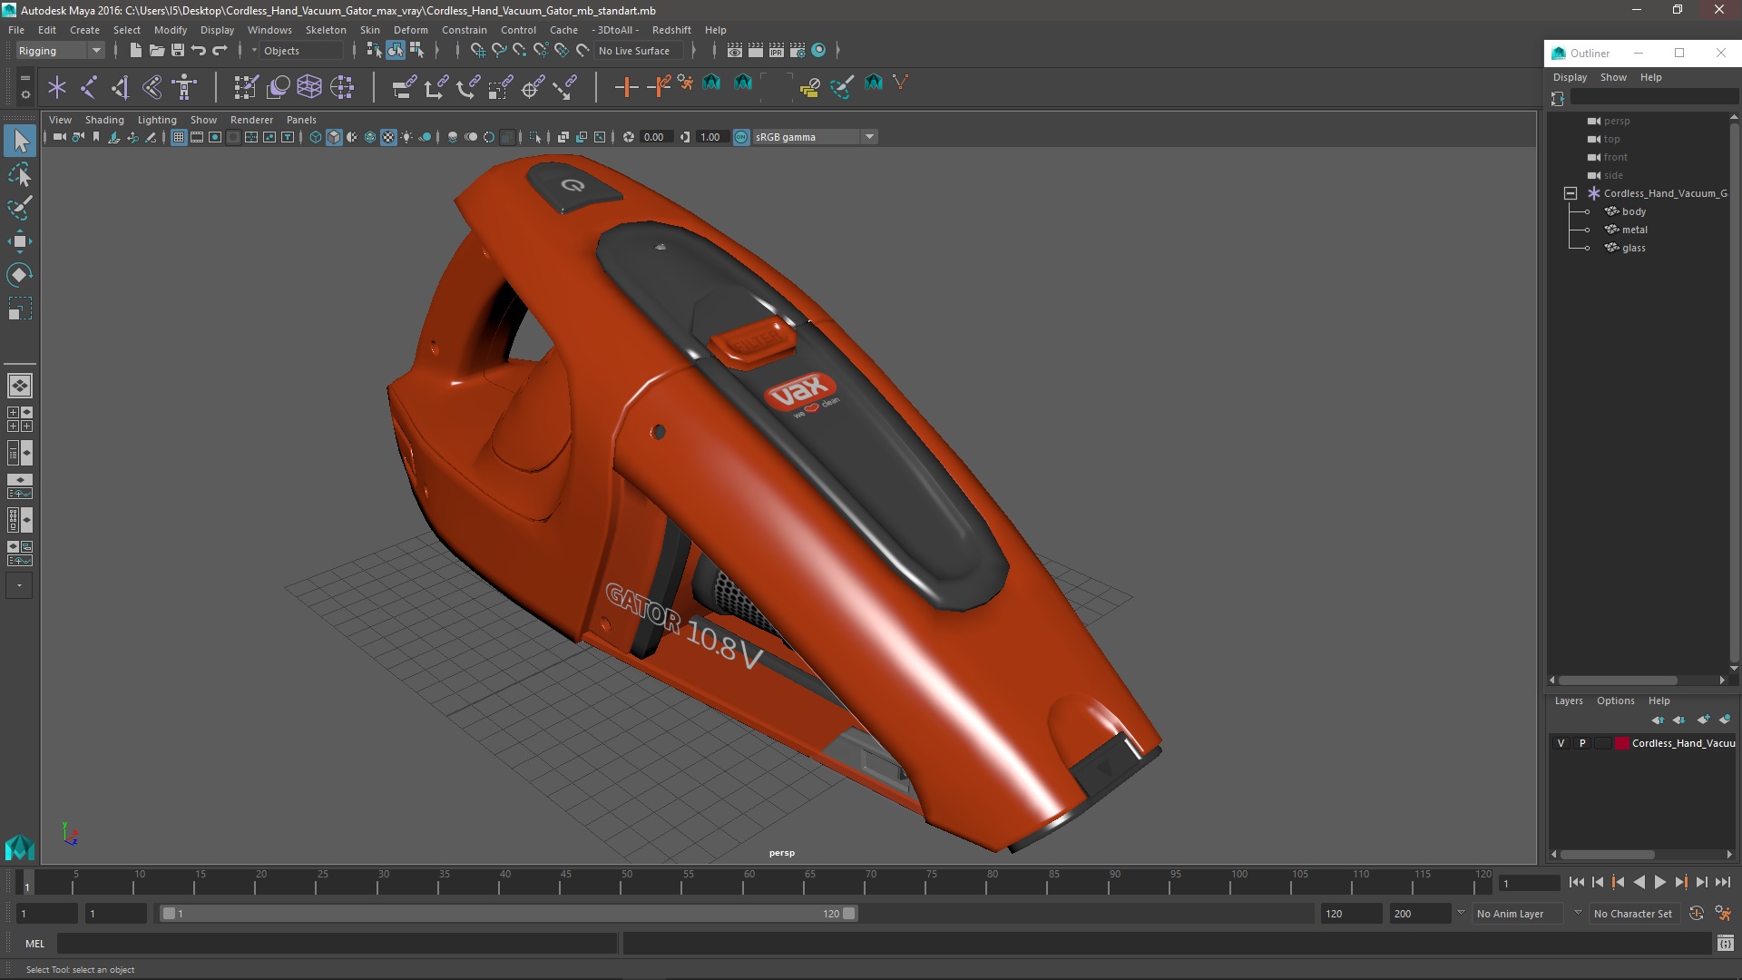The image size is (1742, 980).
Task: Activate the Move tool in toolbox
Action: click(x=20, y=241)
